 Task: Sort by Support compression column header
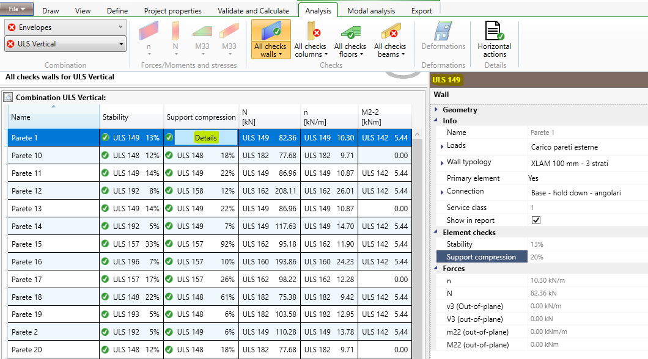(x=201, y=117)
